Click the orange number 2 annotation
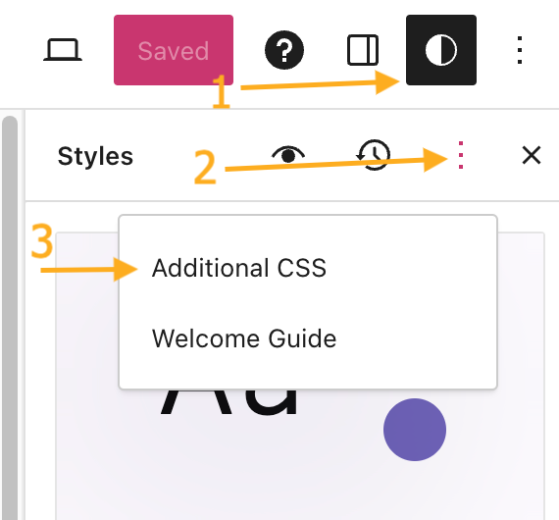559x520 pixels. [205, 167]
